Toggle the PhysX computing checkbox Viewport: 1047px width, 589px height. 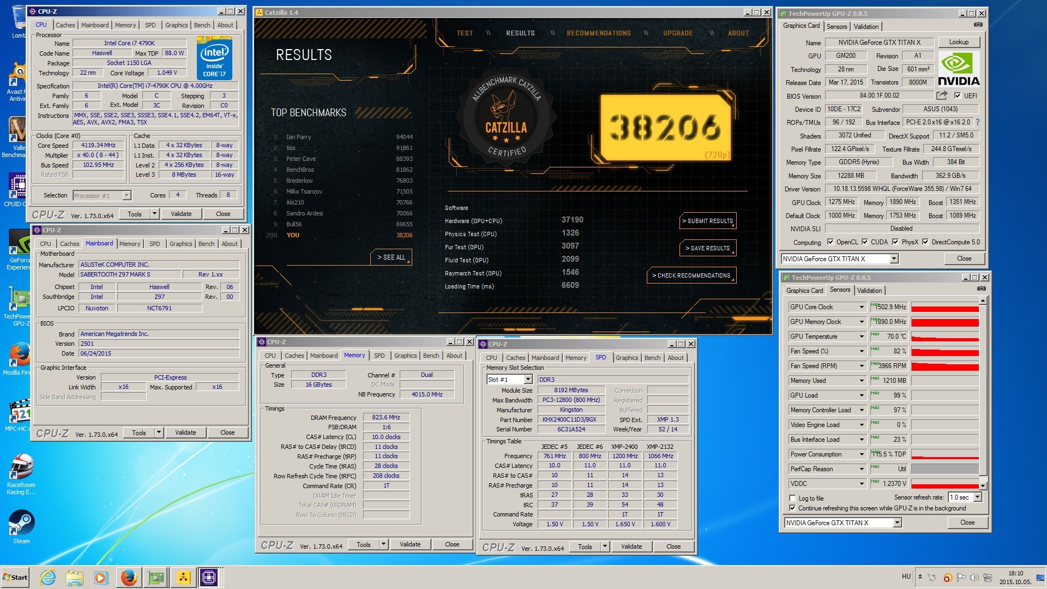point(895,242)
